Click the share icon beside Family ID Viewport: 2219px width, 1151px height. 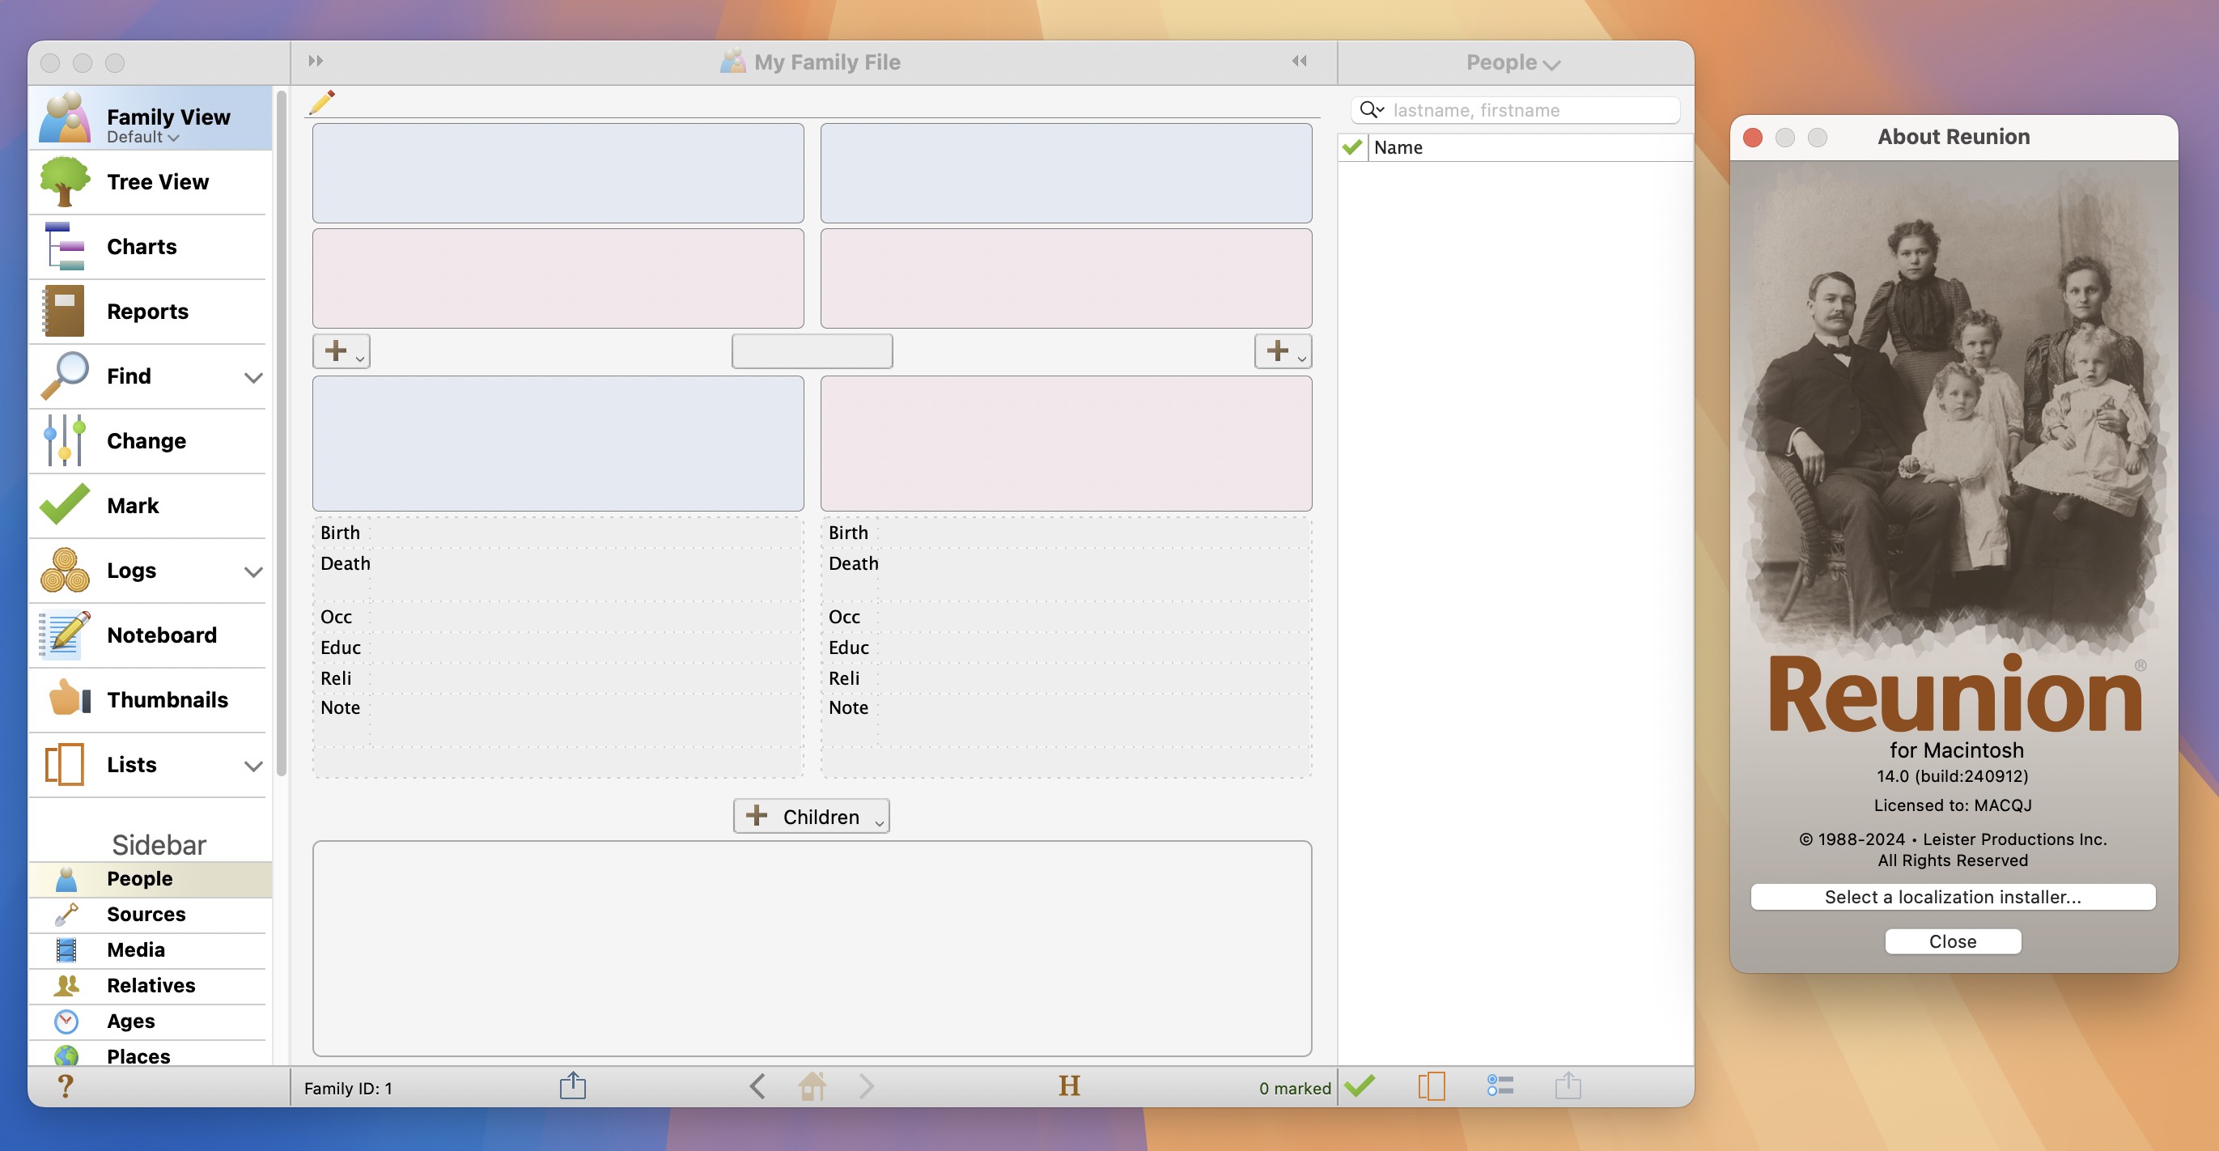[573, 1085]
